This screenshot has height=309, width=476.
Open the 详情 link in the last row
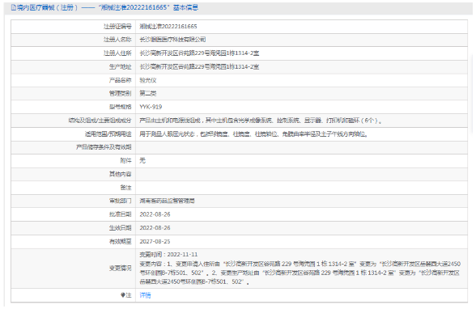[x=145, y=295]
